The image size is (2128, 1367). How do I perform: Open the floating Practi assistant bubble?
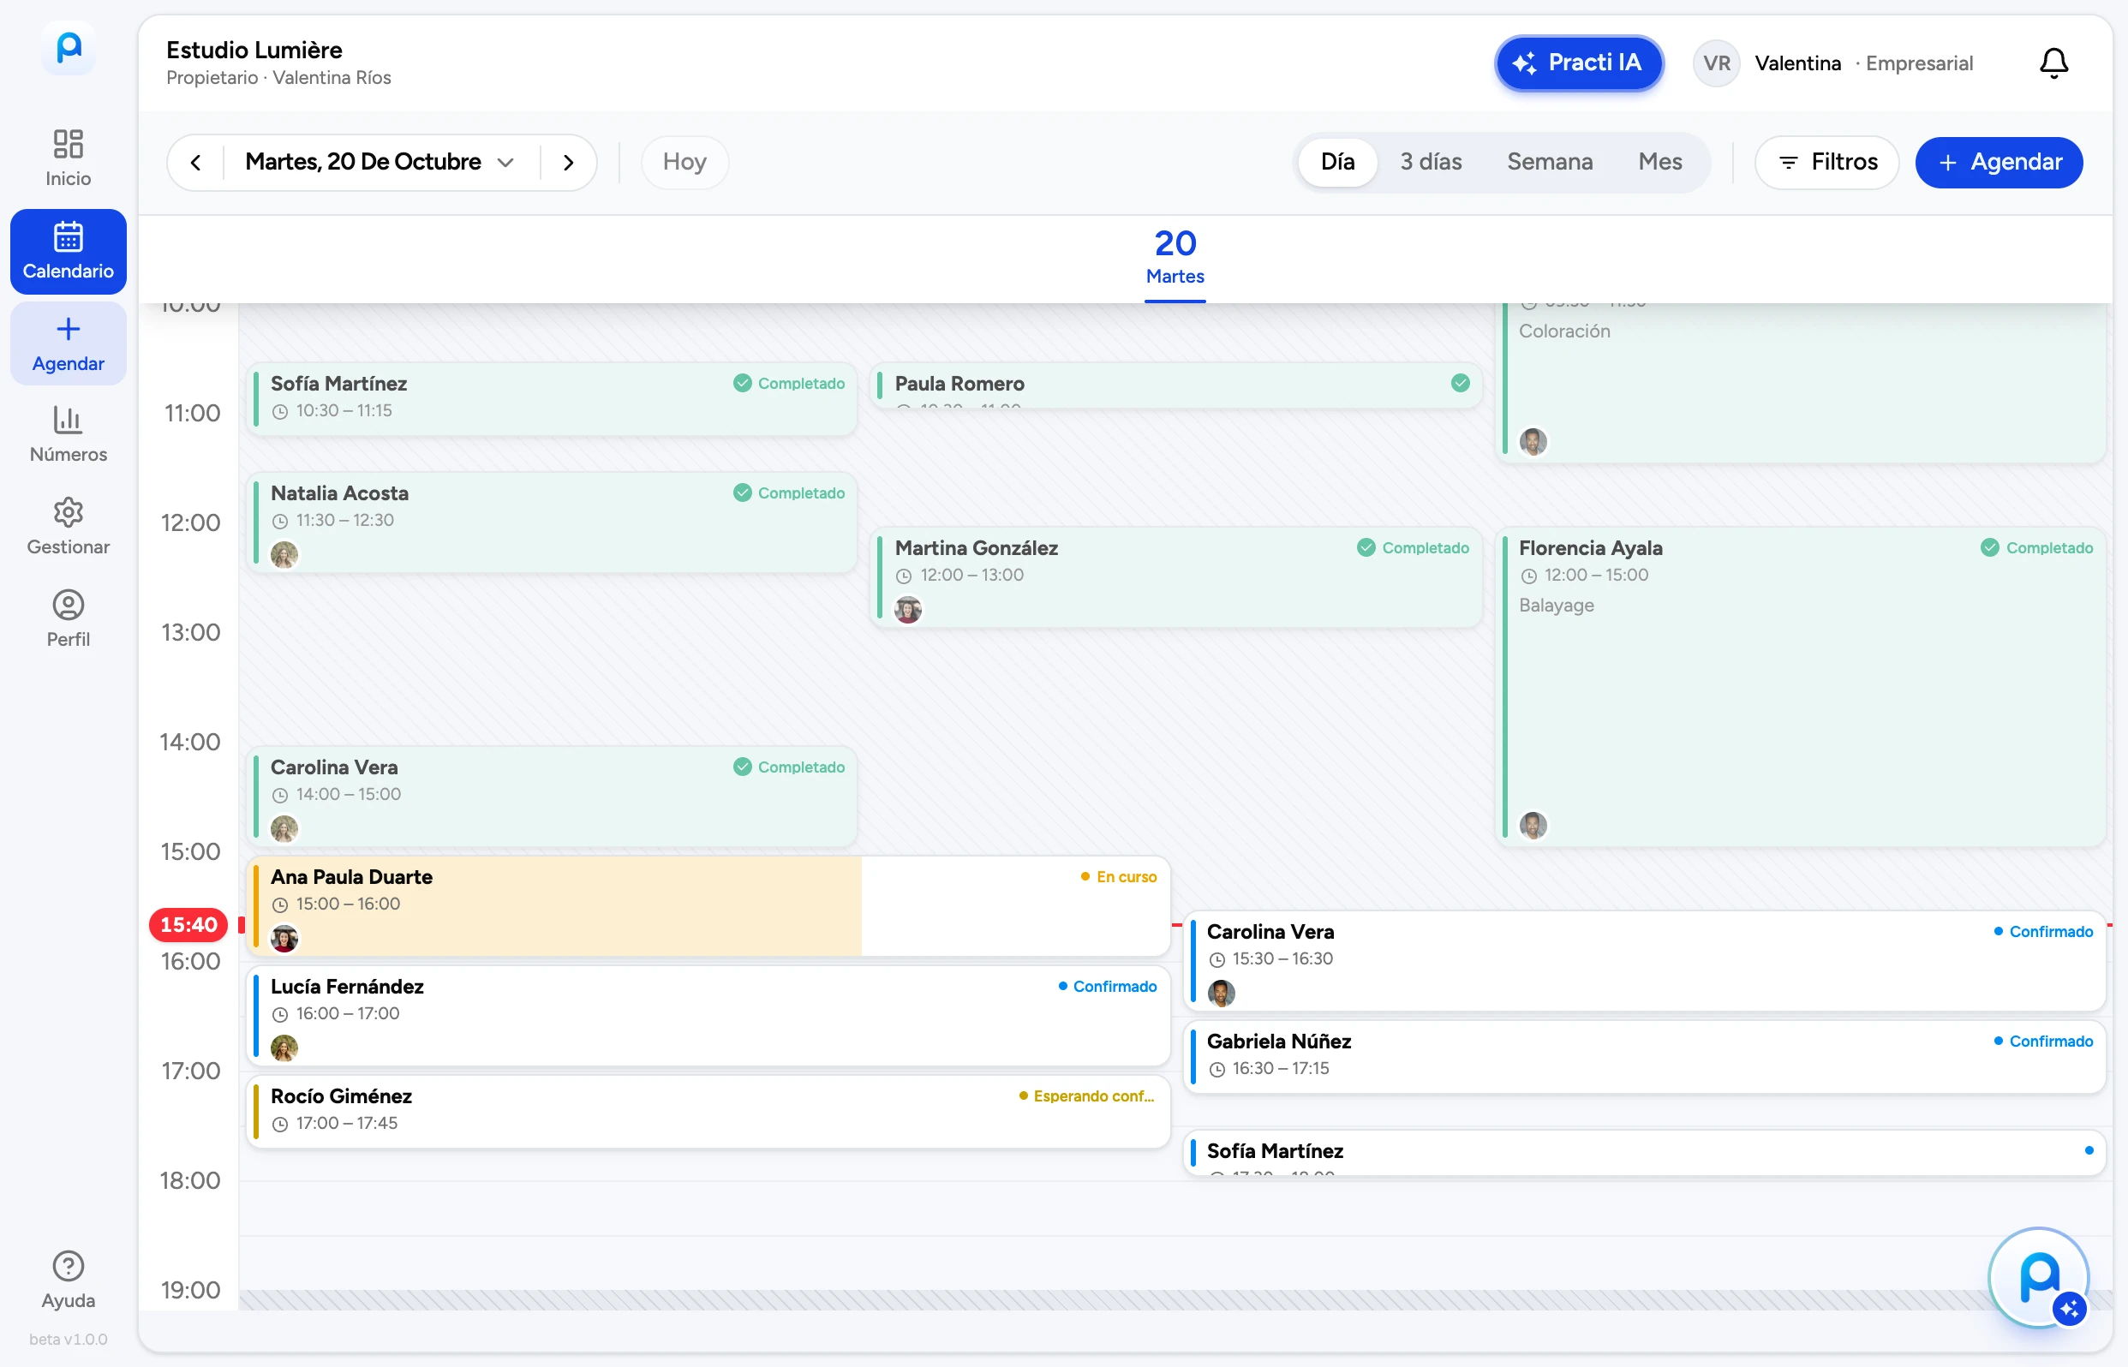click(x=2038, y=1277)
